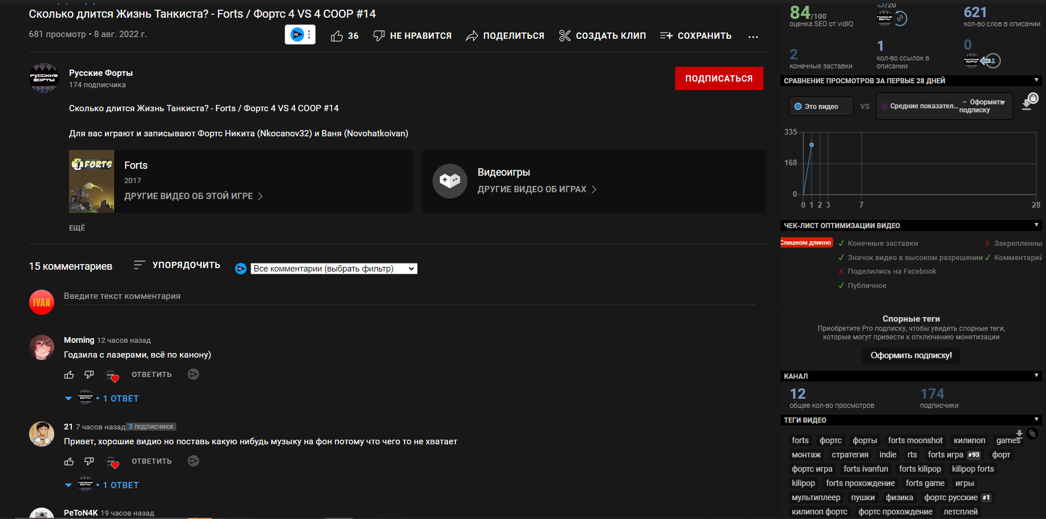Dislike Morning's comment
The height and width of the screenshot is (519, 1046).
89,375
